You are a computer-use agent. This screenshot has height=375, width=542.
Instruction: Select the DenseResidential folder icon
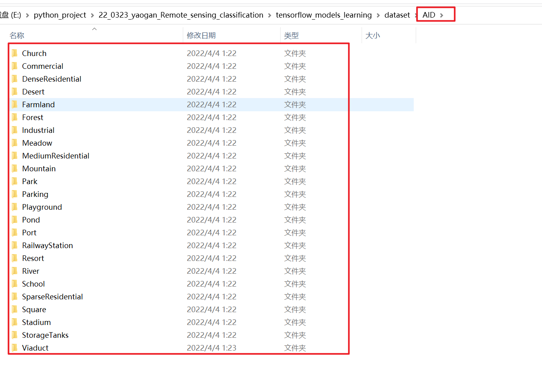coord(14,79)
